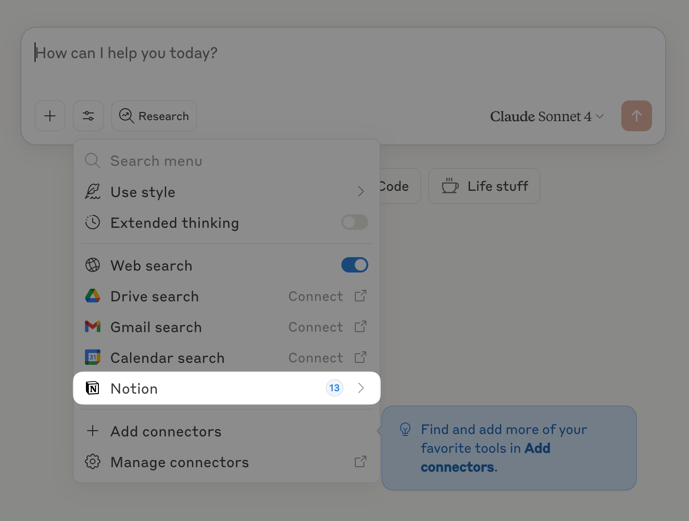
Task: Click the Drive search label
Action: click(x=155, y=297)
